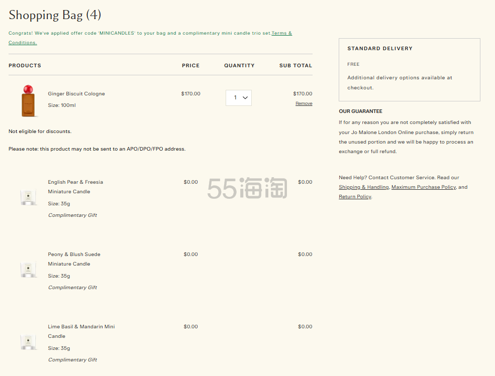Screen dimensions: 495x376
Task: Click the Ginger Biscuit Cologne bottle image
Action: click(29, 100)
